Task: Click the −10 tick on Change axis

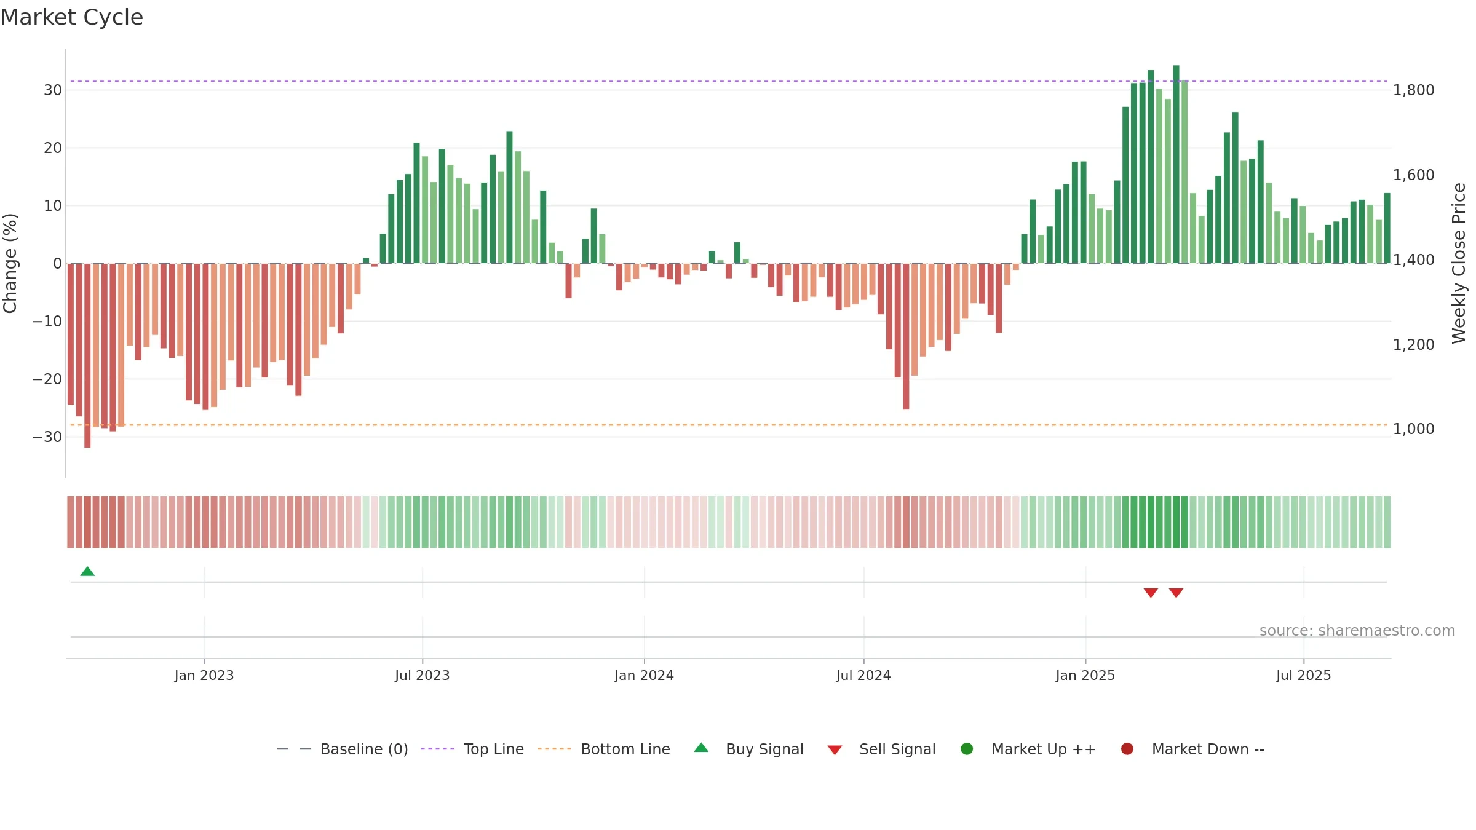Action: [x=47, y=322]
